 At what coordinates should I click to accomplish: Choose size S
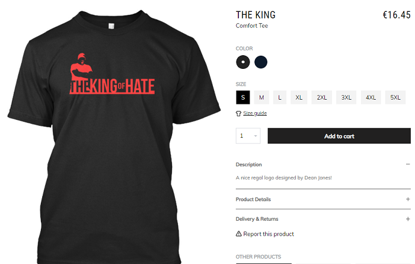click(x=243, y=97)
